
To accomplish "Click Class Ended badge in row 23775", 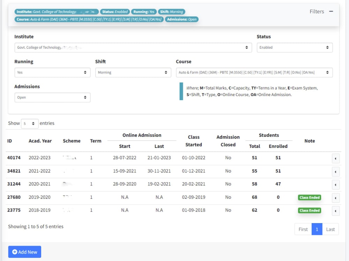I will 309,211.
